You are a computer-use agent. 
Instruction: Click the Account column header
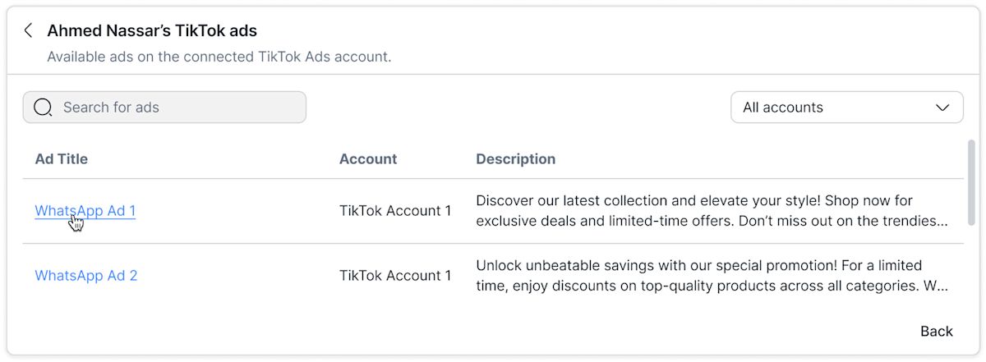click(368, 159)
